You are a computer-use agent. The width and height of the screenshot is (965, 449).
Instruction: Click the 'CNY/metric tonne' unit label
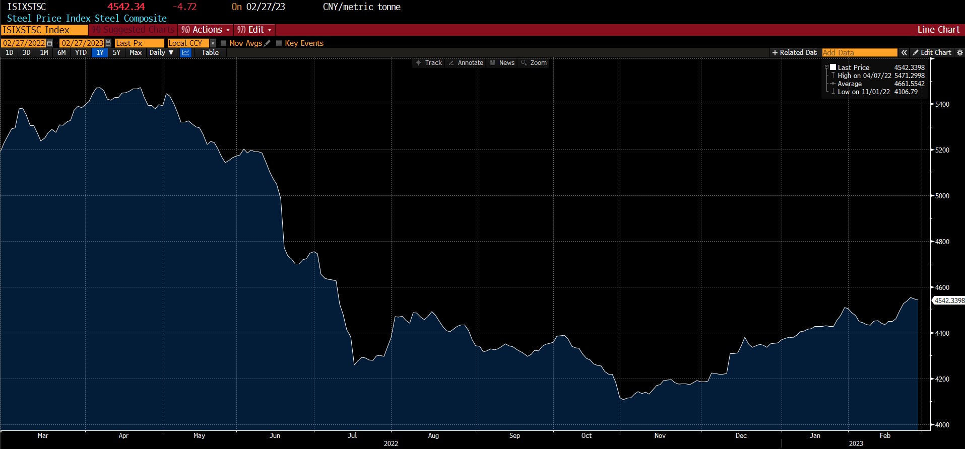click(362, 7)
